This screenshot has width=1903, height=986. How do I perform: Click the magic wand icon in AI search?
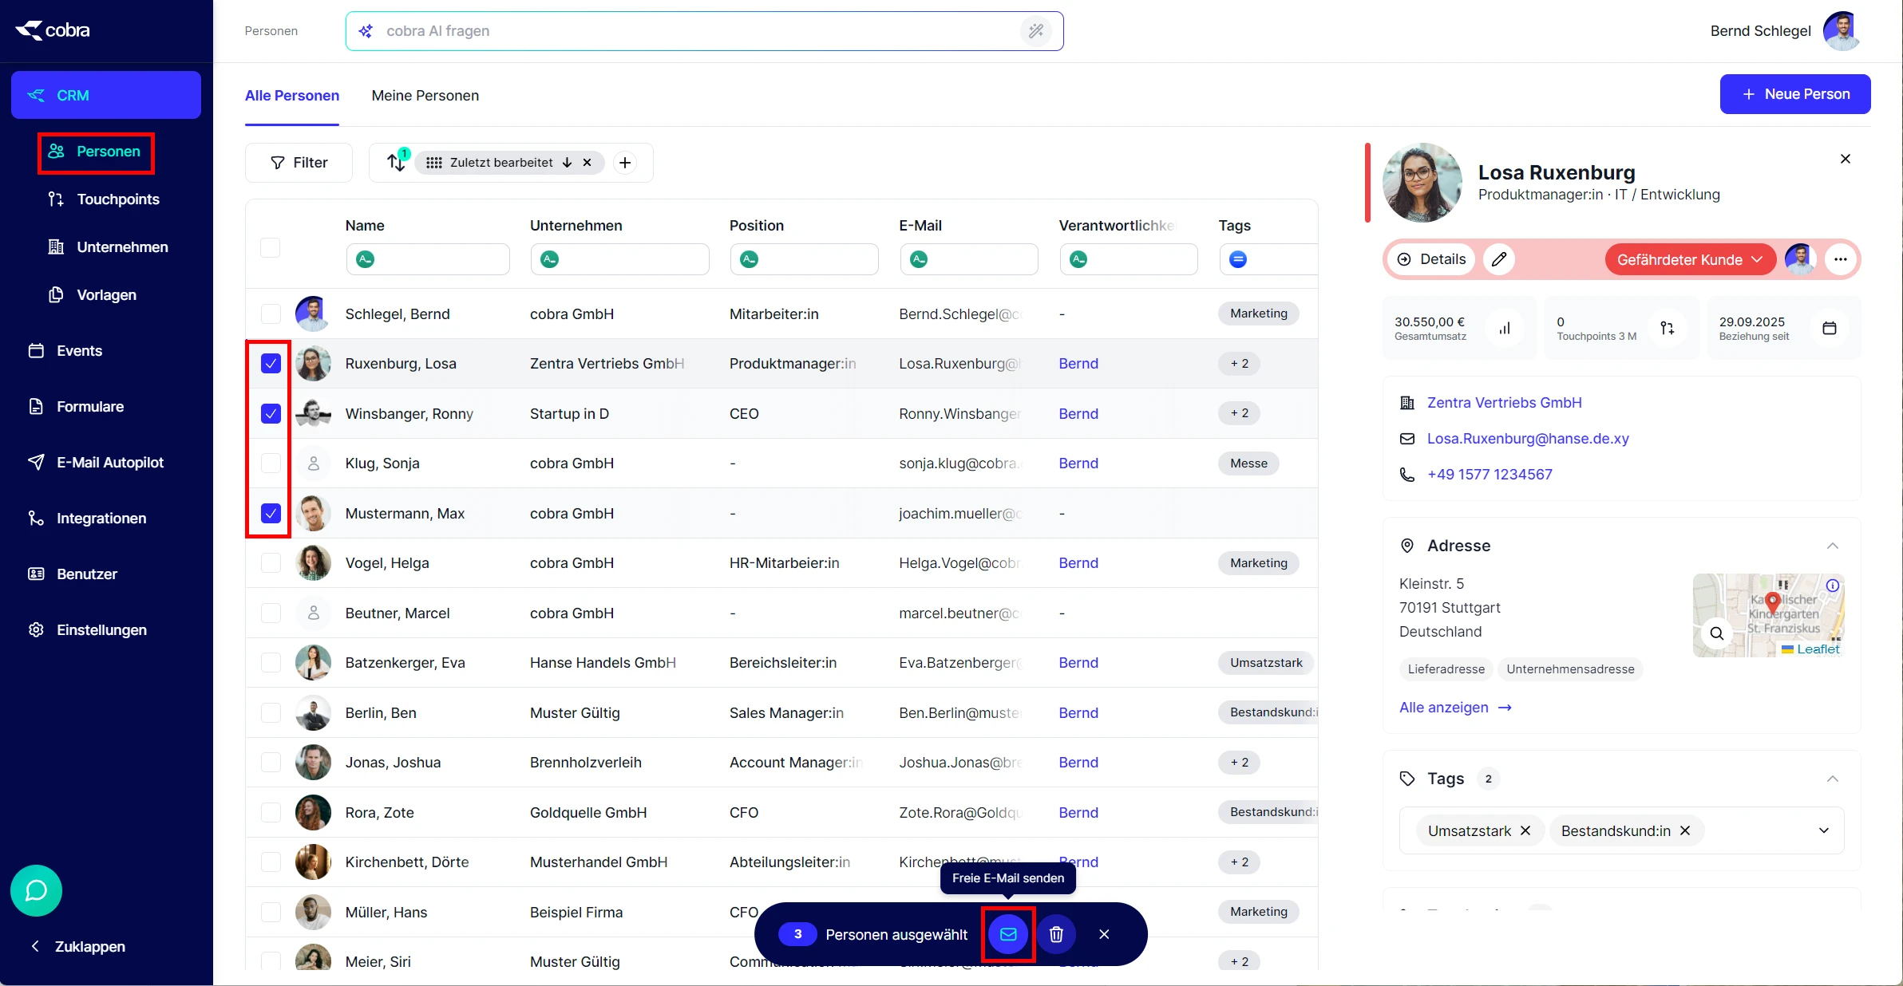[1035, 31]
